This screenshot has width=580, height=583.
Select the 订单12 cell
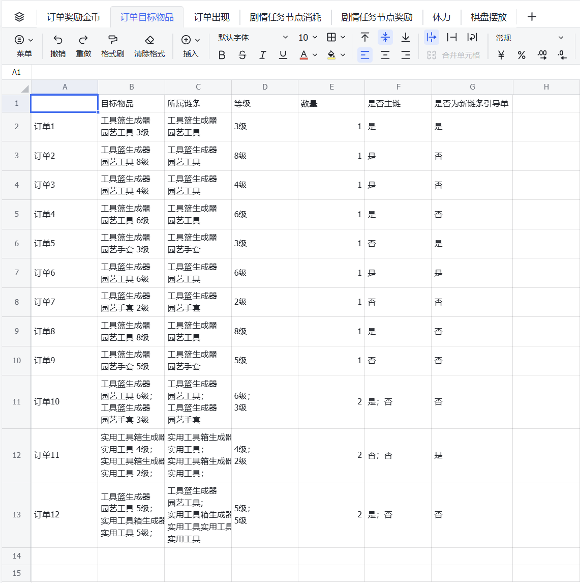point(64,515)
